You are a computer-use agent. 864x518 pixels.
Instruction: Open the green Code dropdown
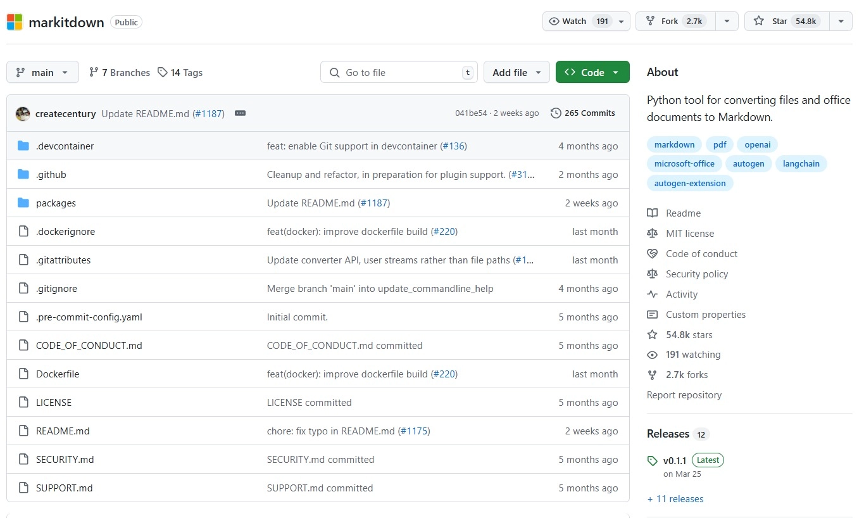pyautogui.click(x=592, y=73)
